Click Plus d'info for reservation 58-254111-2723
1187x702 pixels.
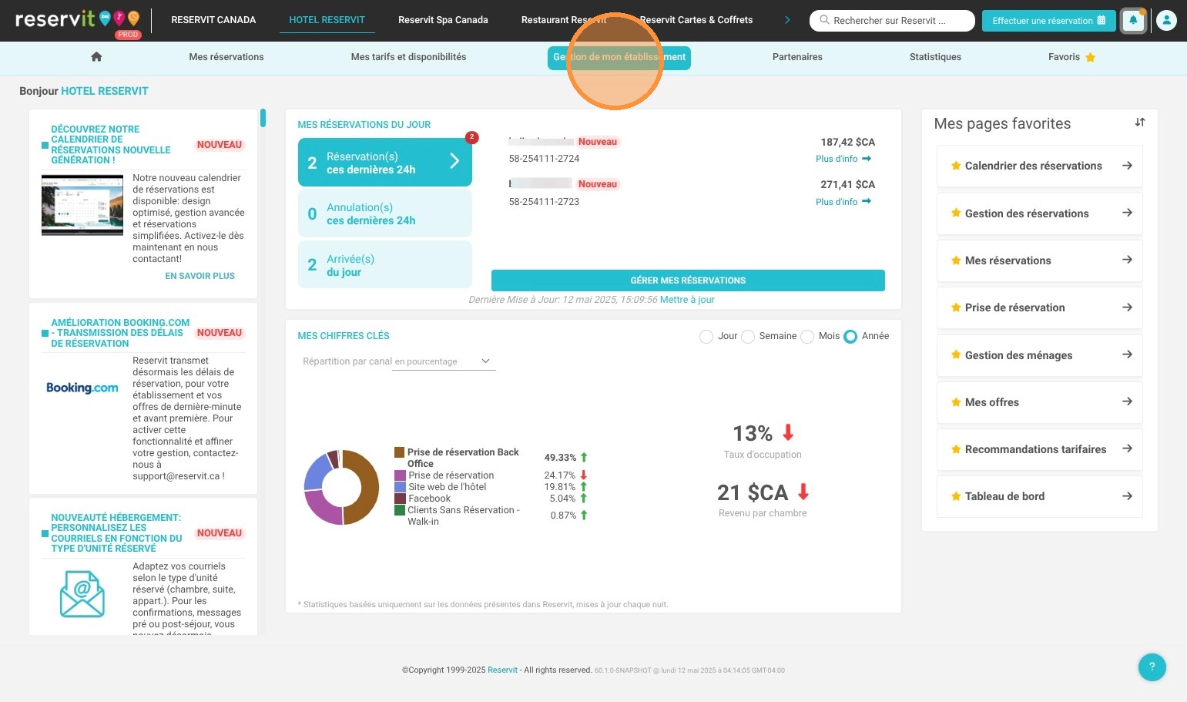point(843,202)
